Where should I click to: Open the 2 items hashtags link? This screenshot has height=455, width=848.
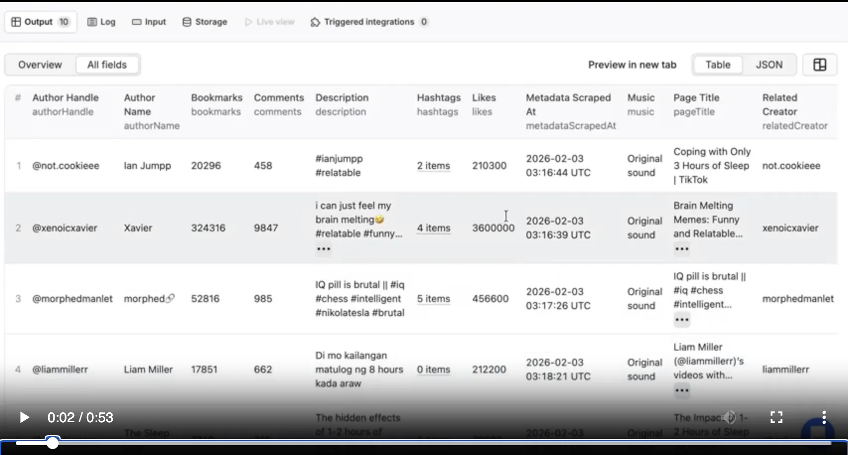tap(433, 166)
